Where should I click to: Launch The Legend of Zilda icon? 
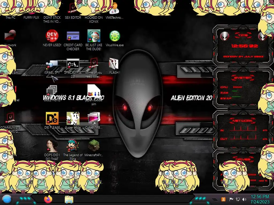click(73, 146)
